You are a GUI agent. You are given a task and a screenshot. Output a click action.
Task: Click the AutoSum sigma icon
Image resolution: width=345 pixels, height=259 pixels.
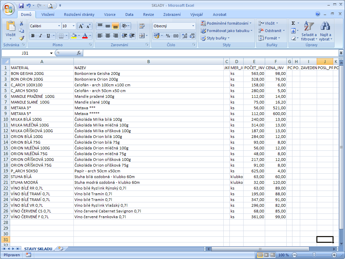click(x=293, y=23)
